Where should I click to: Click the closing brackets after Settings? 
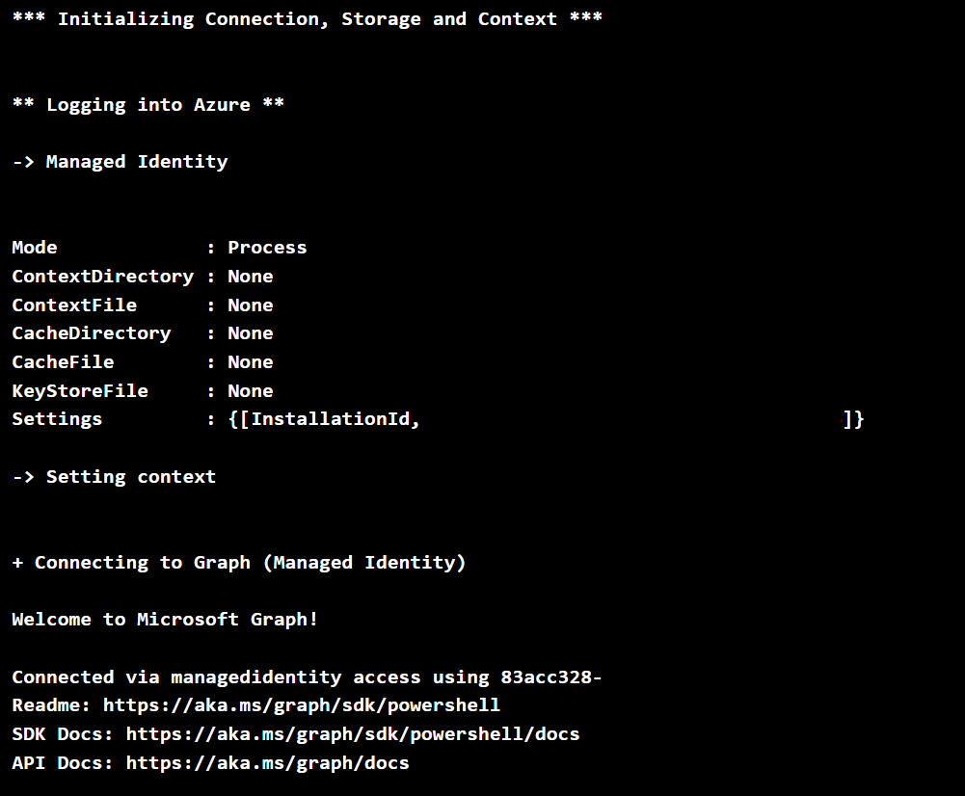tap(853, 419)
